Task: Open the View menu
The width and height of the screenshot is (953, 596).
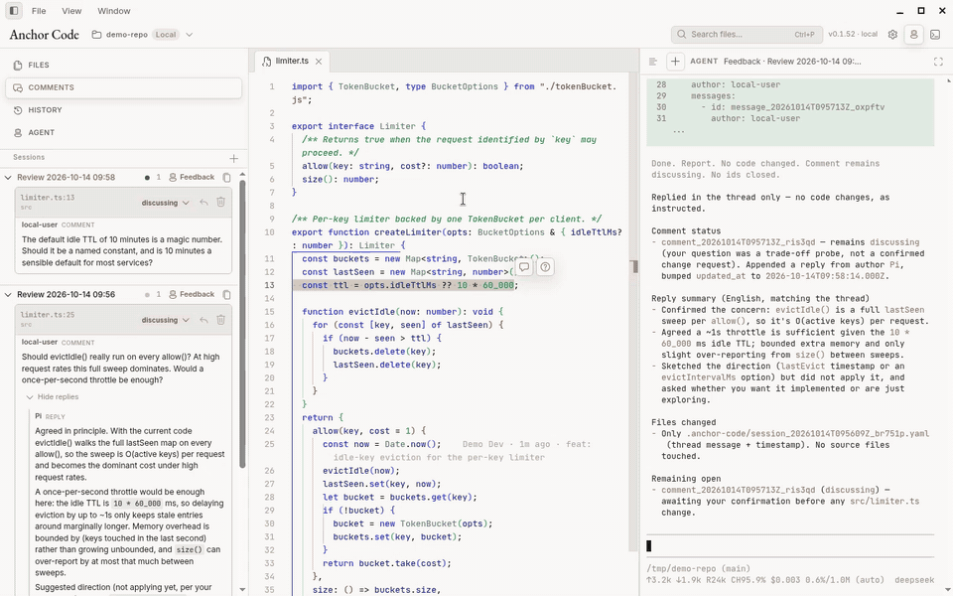Action: coord(71,11)
